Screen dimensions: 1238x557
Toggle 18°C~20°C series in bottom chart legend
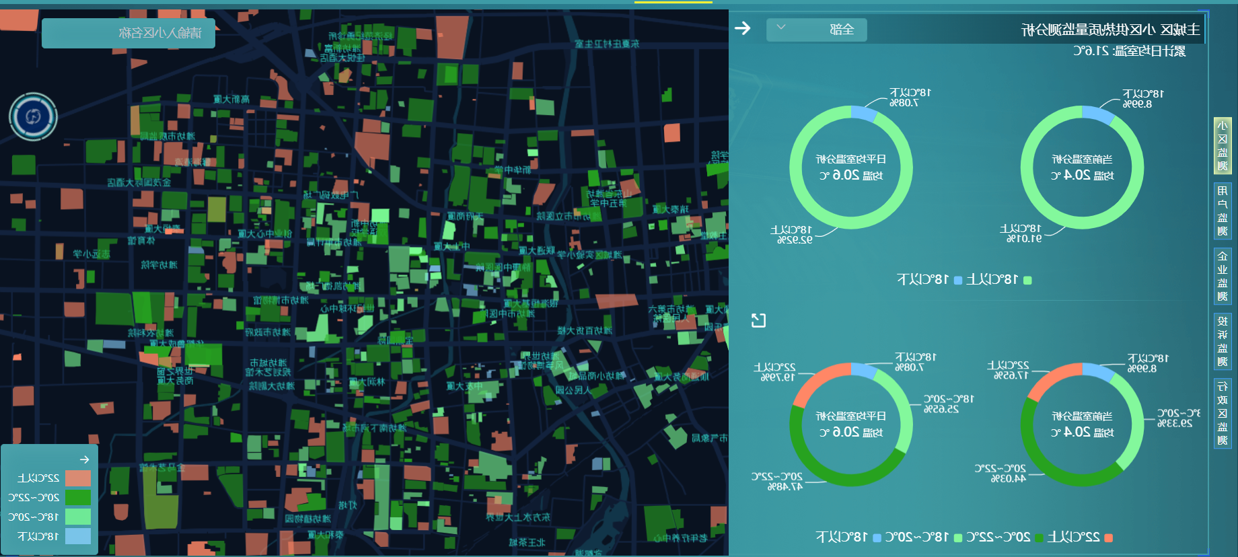[924, 537]
